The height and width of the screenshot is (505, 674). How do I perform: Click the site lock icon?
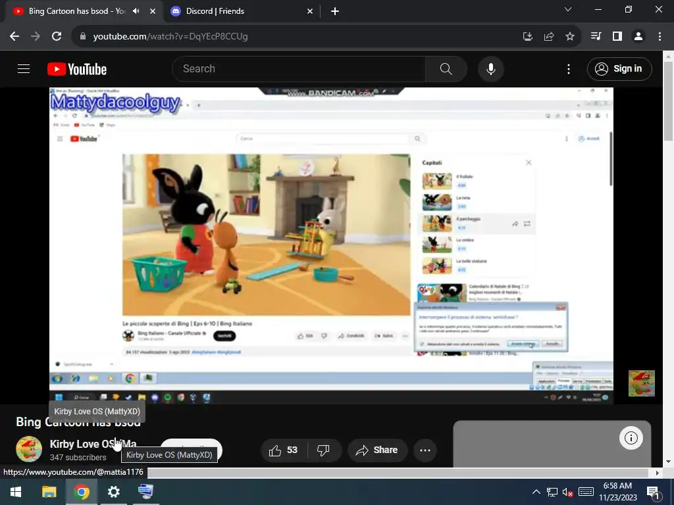[83, 37]
